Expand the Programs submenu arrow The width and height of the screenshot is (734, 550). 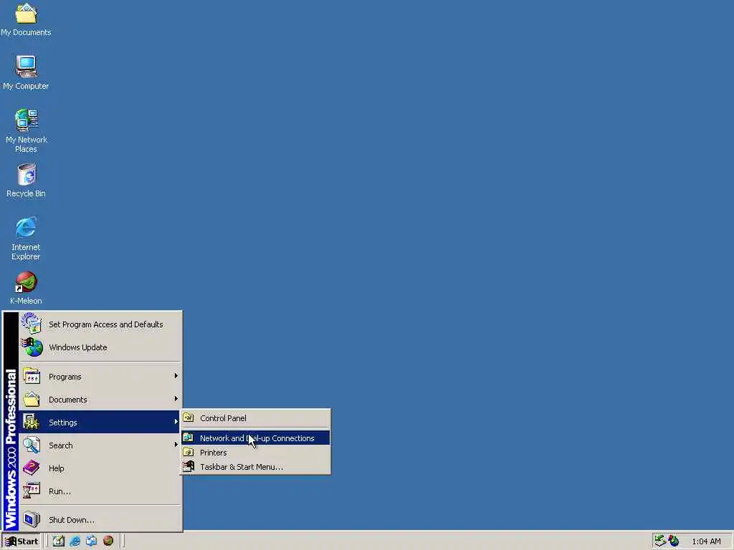click(x=176, y=375)
